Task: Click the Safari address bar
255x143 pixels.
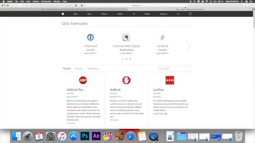Action: tap(137, 5)
